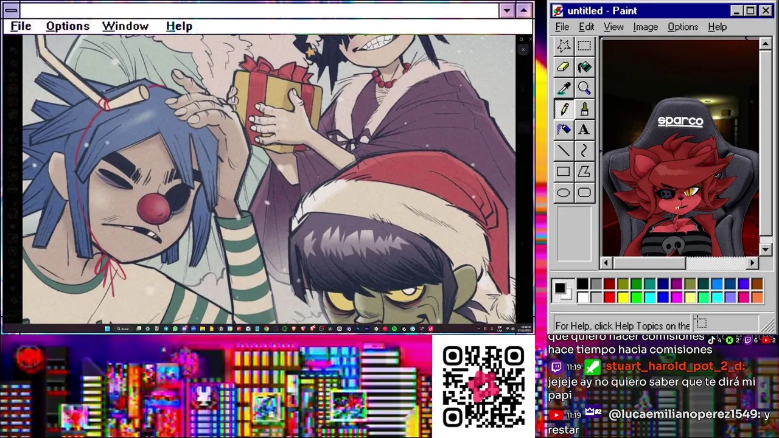Select the orange swatch at palette end
Viewport: 779px width, 438px height.
[x=757, y=297]
